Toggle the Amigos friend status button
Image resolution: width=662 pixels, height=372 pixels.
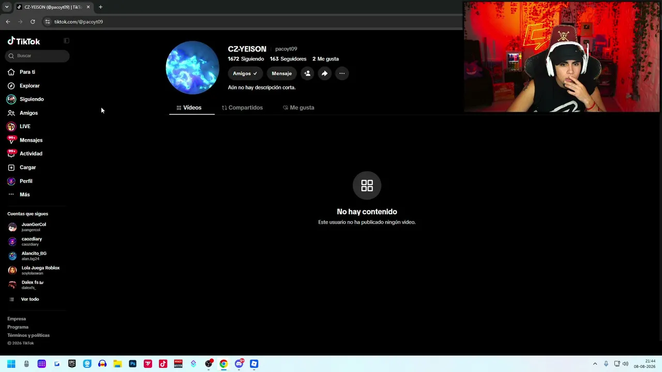click(245, 73)
